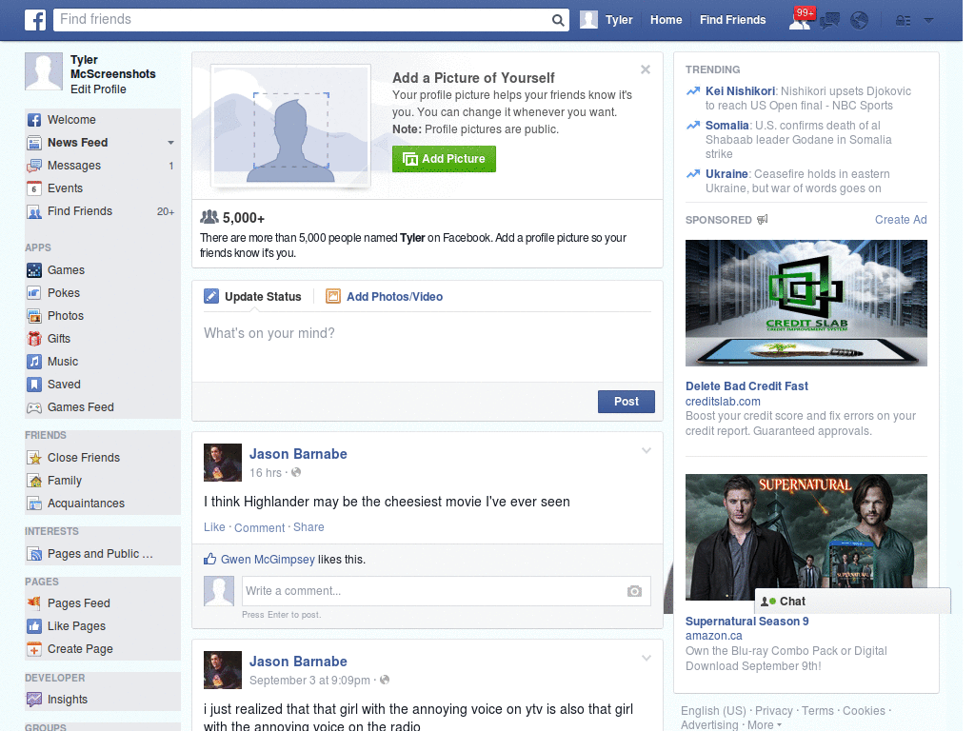Open the Kei Nishikori trending topic
Viewport: 975px width, 731px height.
coord(740,91)
